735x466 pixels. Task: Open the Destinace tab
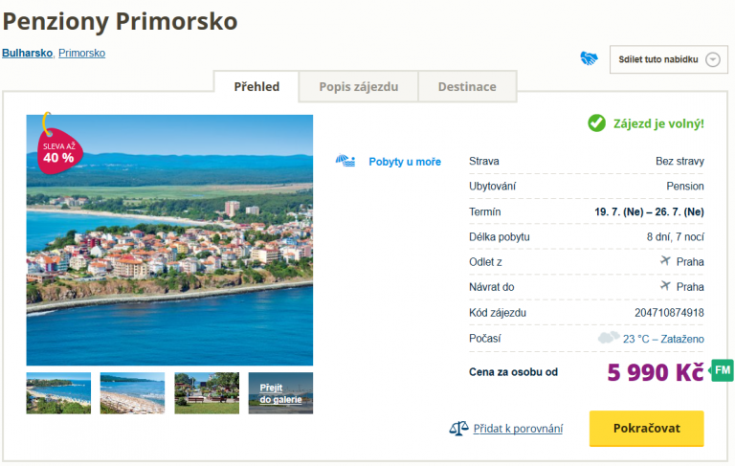[467, 87]
